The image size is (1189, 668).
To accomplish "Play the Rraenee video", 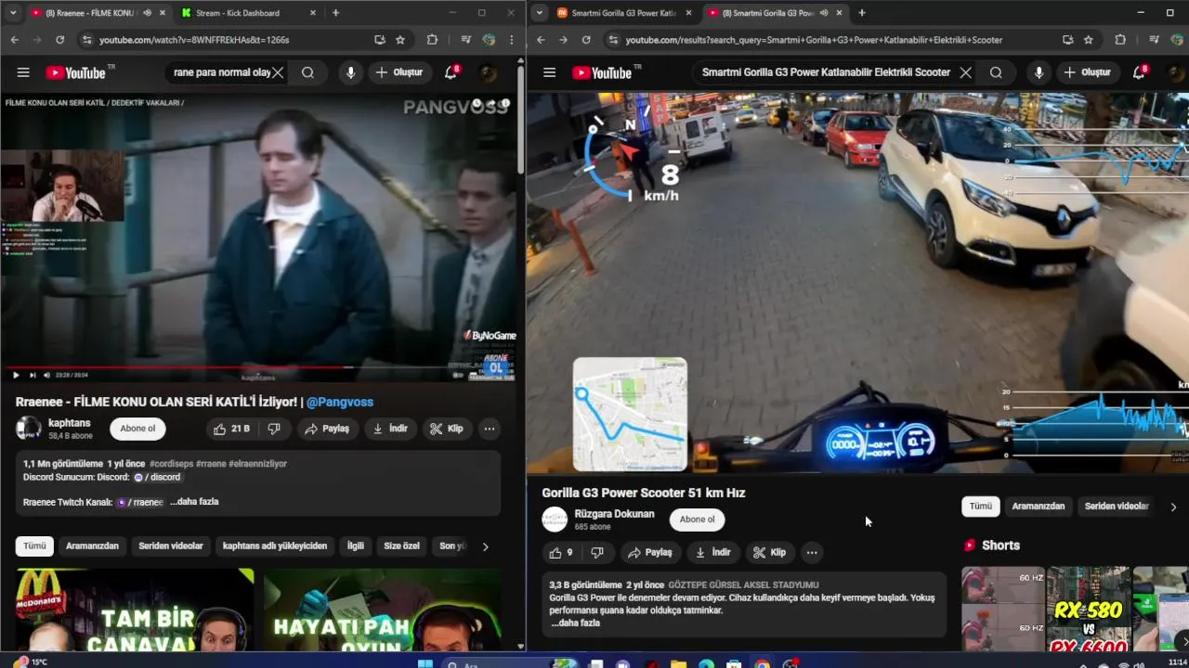I will (x=15, y=375).
